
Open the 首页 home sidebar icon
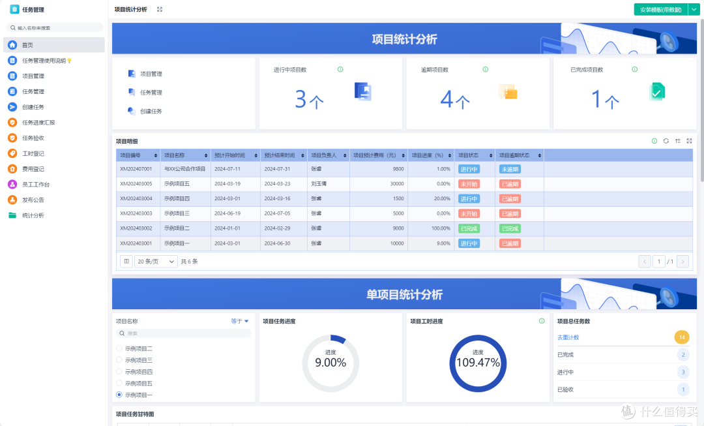(x=12, y=45)
